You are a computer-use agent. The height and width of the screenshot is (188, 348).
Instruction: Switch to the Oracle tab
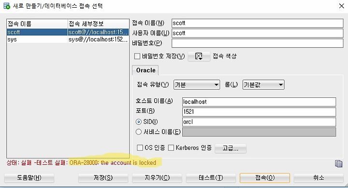coord(145,70)
